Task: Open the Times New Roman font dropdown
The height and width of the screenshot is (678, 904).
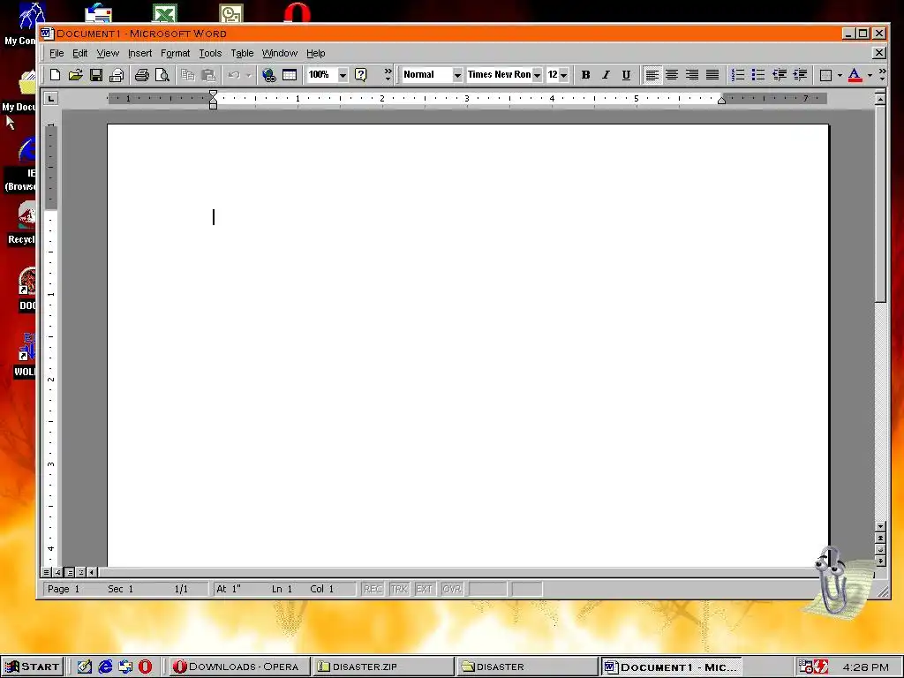Action: pos(537,75)
